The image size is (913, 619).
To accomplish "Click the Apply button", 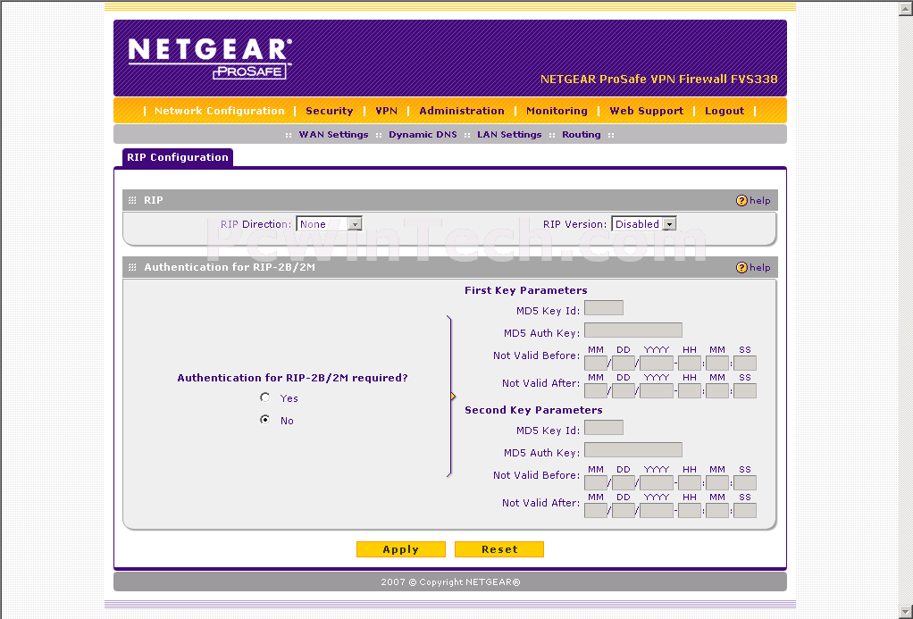I will coord(400,549).
